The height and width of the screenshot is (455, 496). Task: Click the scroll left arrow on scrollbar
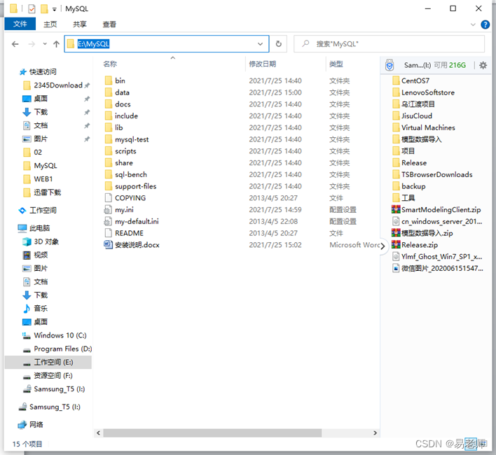(98, 433)
